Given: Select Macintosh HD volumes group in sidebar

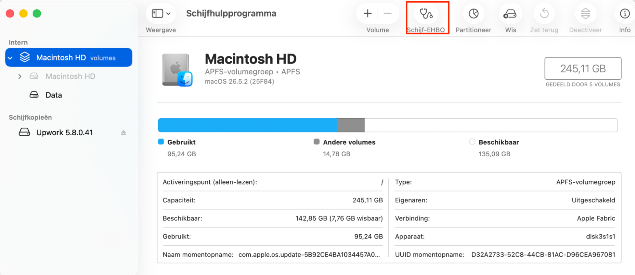Looking at the screenshot, I should [x=69, y=57].
